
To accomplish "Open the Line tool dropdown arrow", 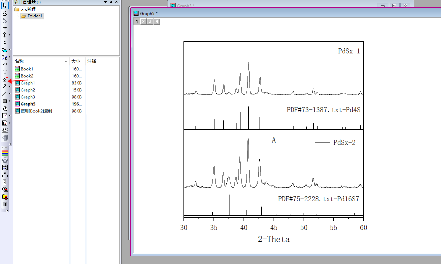I will (x=10, y=94).
